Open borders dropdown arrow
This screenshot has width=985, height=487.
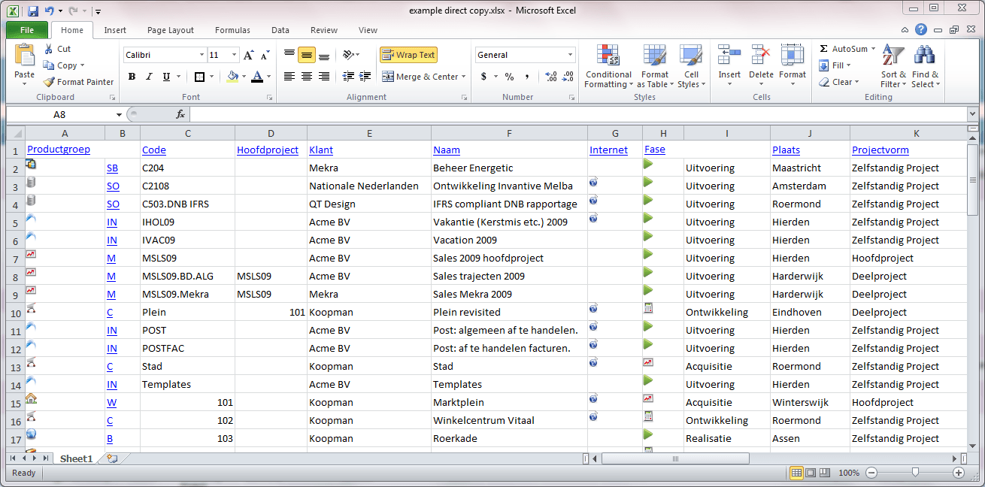211,77
